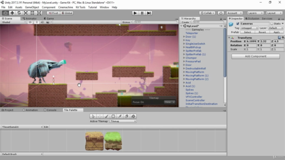This screenshot has height=160, width=285.
Task: Click the Pause button
Action: 142,13
